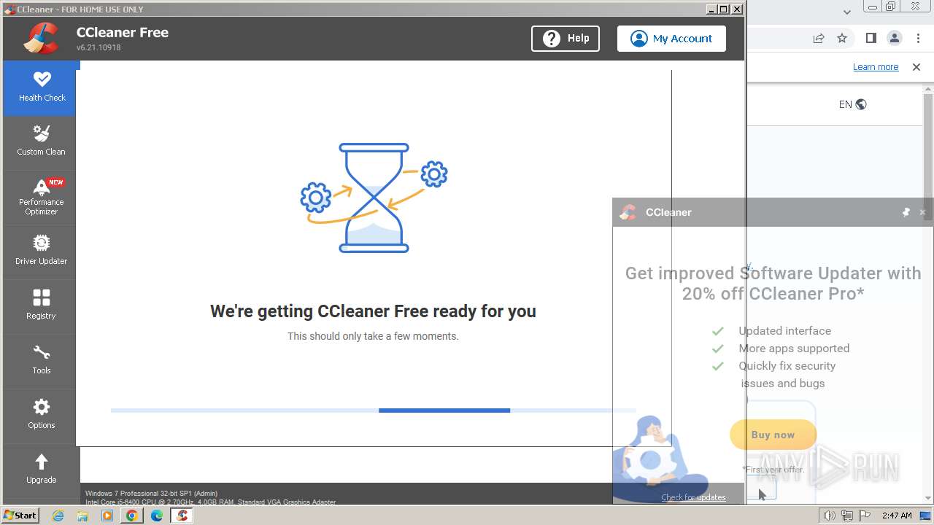
Task: Click the share icon in the browser address bar
Action: pyautogui.click(x=819, y=38)
